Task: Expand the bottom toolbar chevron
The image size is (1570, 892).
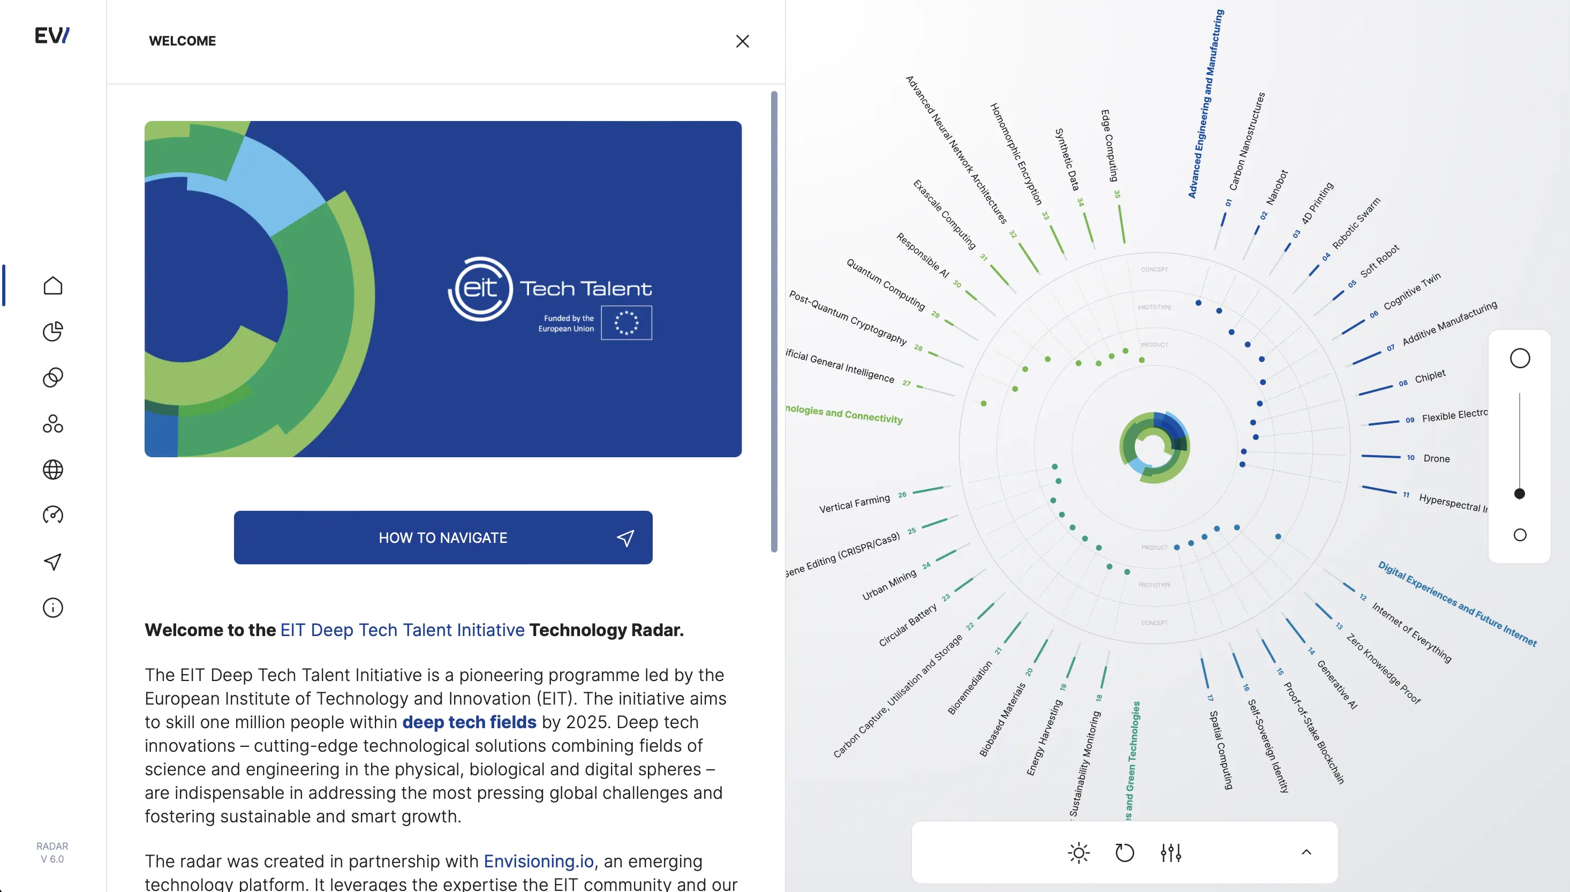Action: (x=1306, y=852)
